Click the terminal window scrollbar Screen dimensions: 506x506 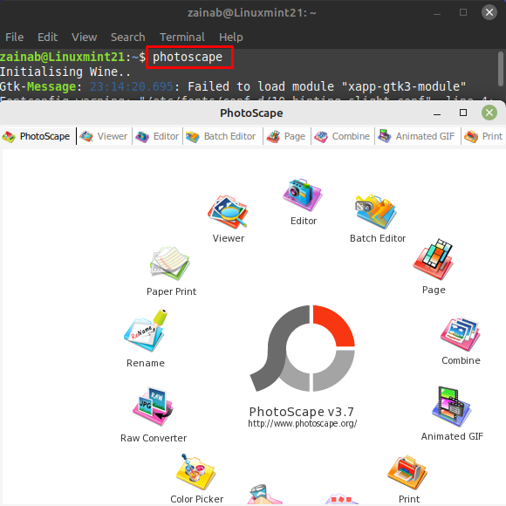click(x=501, y=68)
